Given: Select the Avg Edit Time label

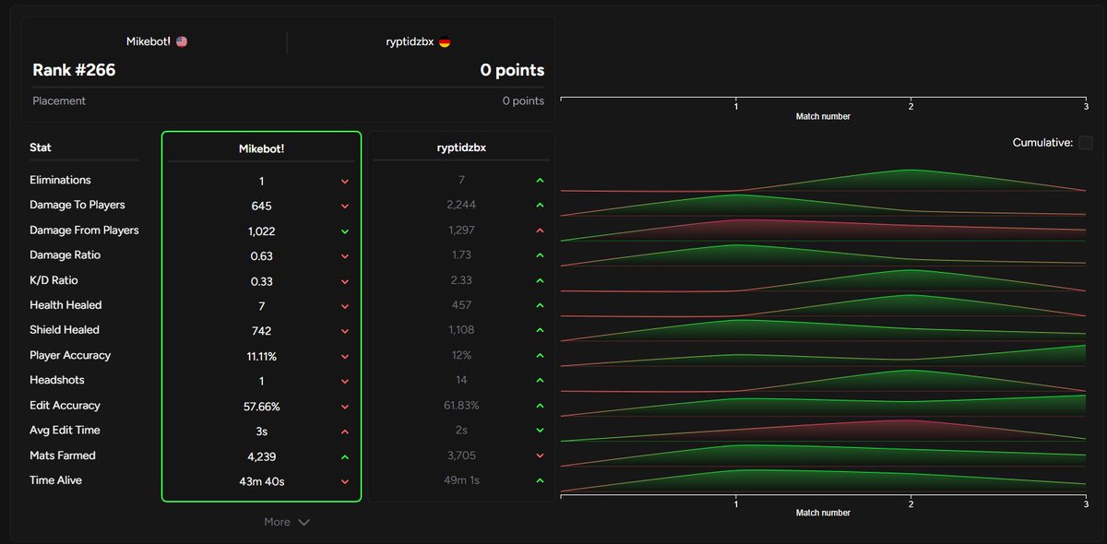Looking at the screenshot, I should (65, 430).
